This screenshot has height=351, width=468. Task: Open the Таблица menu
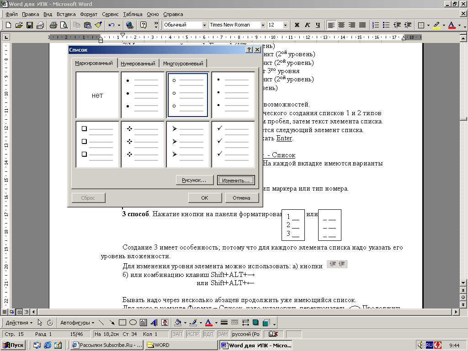(133, 14)
